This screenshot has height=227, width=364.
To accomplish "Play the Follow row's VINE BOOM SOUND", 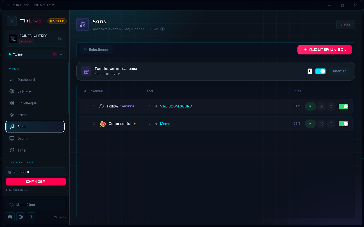I will click(310, 106).
